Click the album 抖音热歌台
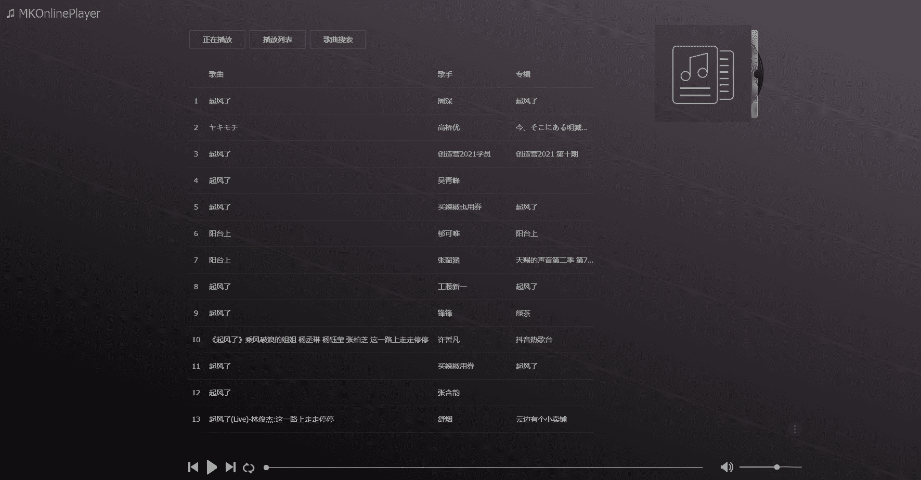Viewport: 921px width, 480px height. point(534,340)
